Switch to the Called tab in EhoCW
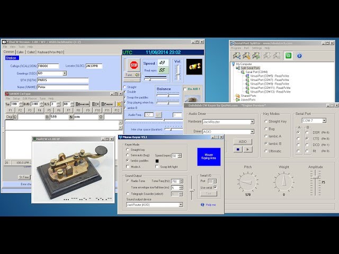 (31, 52)
